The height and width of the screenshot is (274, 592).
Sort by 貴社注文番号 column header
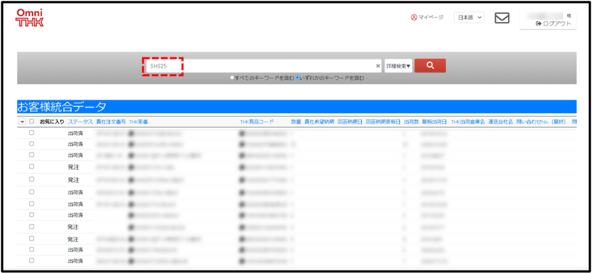click(111, 122)
